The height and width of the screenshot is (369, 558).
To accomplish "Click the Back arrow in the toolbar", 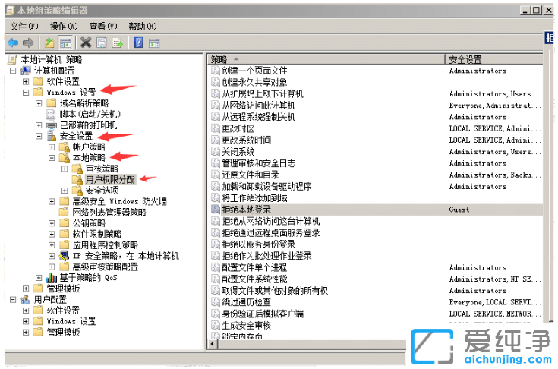I will pos(13,43).
